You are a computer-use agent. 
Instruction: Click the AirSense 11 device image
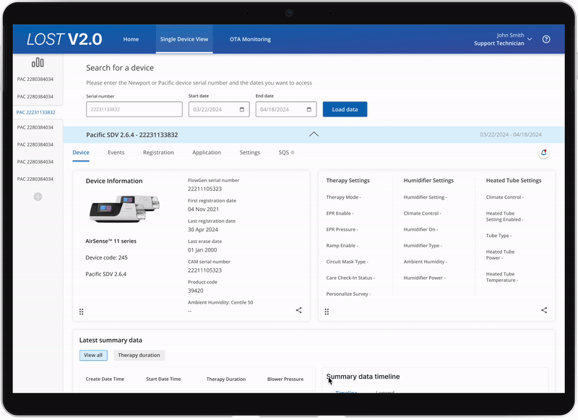click(x=124, y=209)
